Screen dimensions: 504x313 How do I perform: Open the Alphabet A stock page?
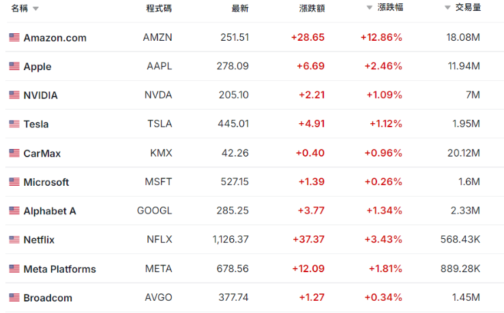pyautogui.click(x=50, y=211)
